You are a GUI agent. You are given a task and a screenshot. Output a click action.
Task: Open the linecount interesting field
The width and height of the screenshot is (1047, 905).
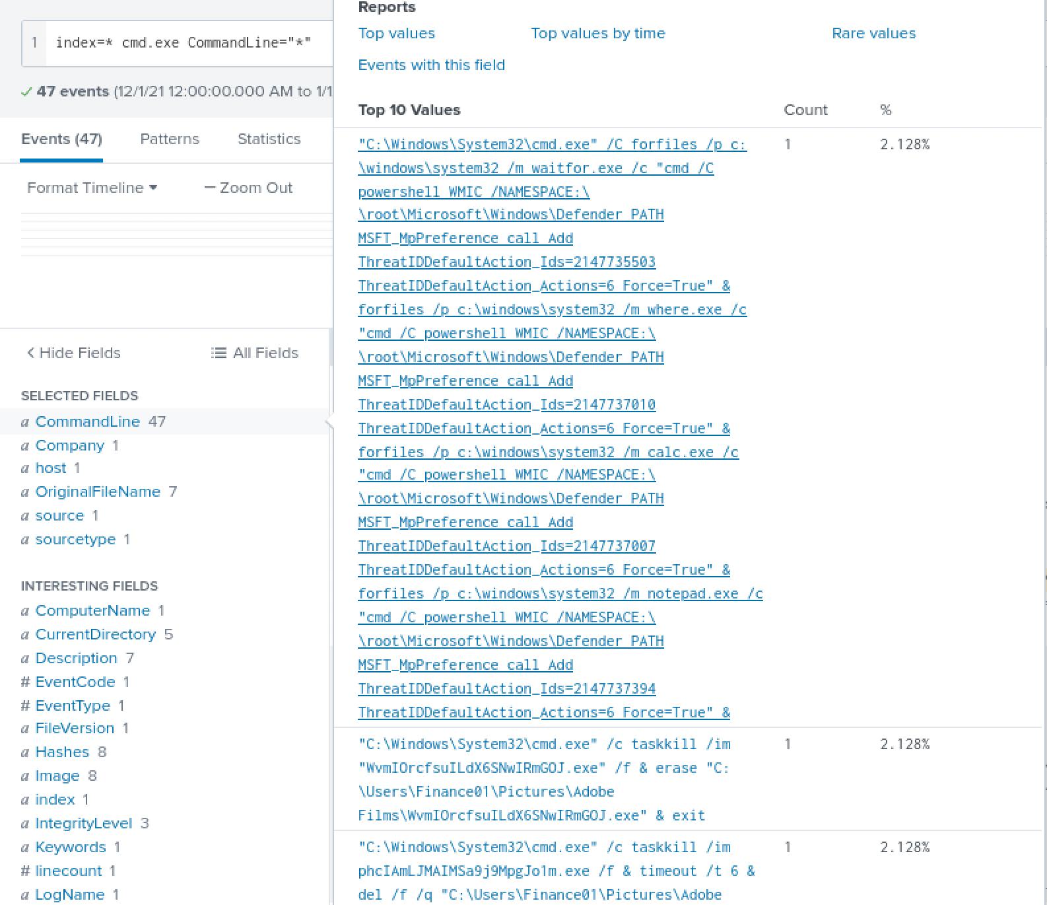pyautogui.click(x=69, y=871)
